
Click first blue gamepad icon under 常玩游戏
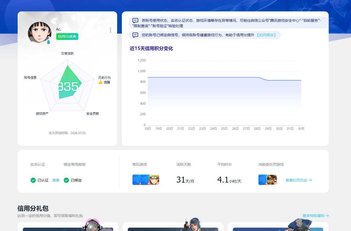coord(136,180)
